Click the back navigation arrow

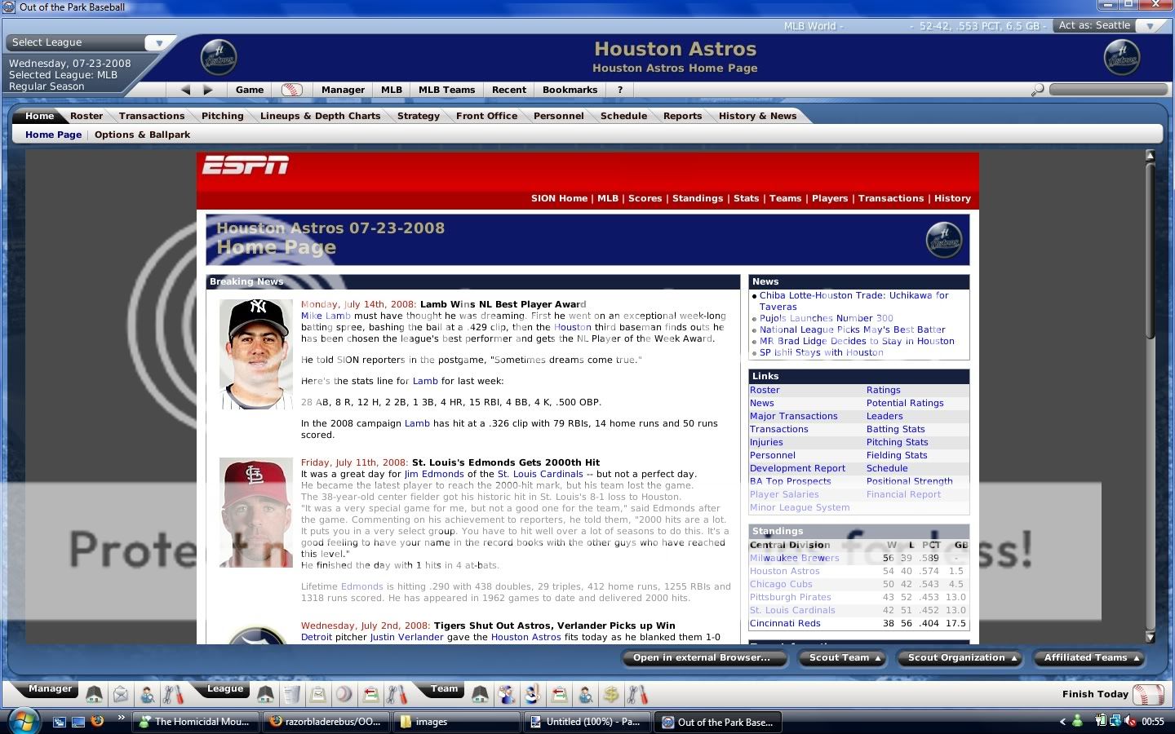[185, 90]
